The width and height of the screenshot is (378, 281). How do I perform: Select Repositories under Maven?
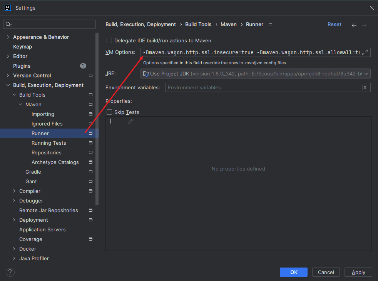pyautogui.click(x=46, y=152)
